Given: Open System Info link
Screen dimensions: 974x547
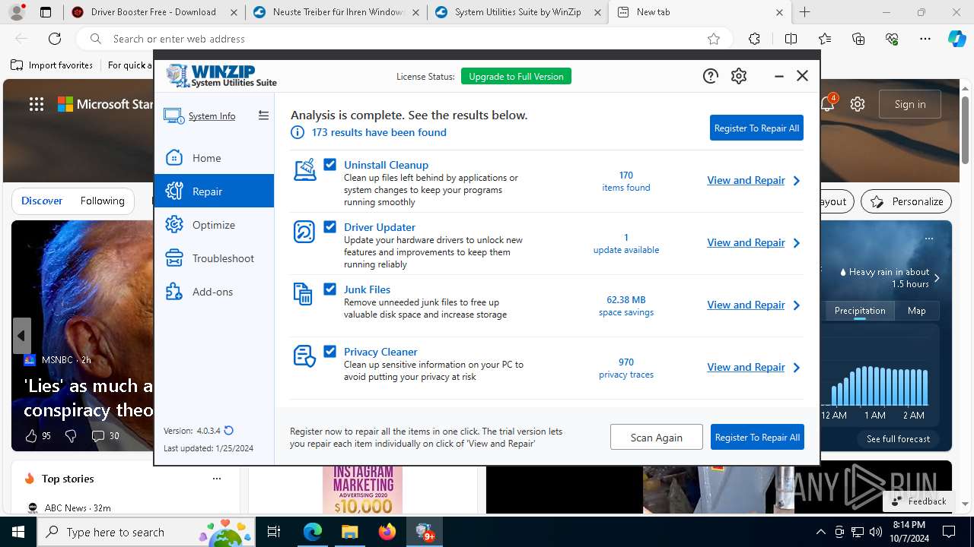Looking at the screenshot, I should point(212,116).
